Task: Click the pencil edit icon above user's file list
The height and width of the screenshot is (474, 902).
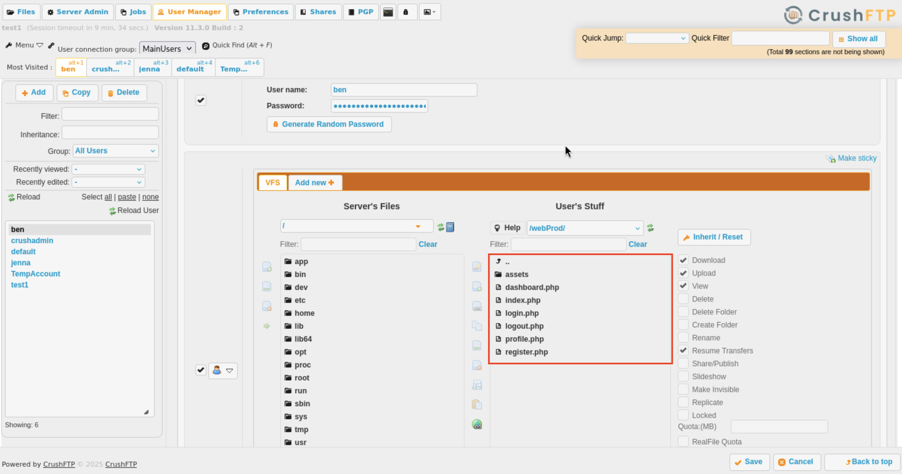Action: point(477,267)
